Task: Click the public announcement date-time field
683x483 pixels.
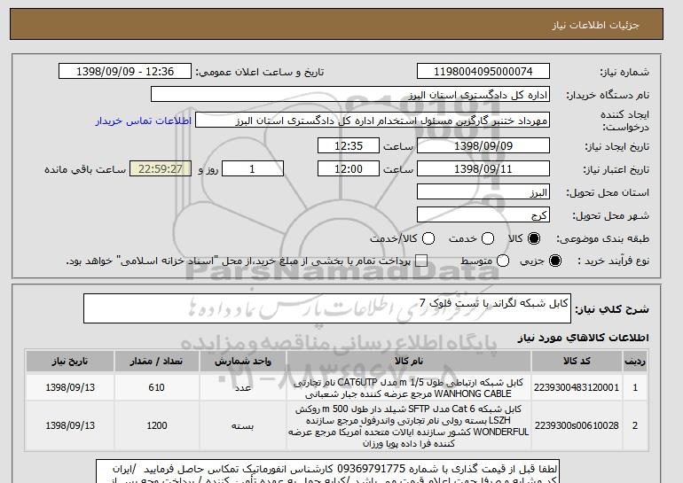Action: tap(125, 72)
